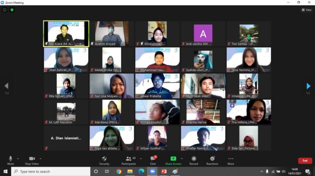Image resolution: width=315 pixels, height=176 pixels.
Task: Open the Chat panel
Action: coord(153,159)
